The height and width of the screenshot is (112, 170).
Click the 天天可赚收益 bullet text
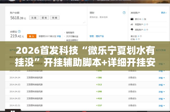coord(72,36)
